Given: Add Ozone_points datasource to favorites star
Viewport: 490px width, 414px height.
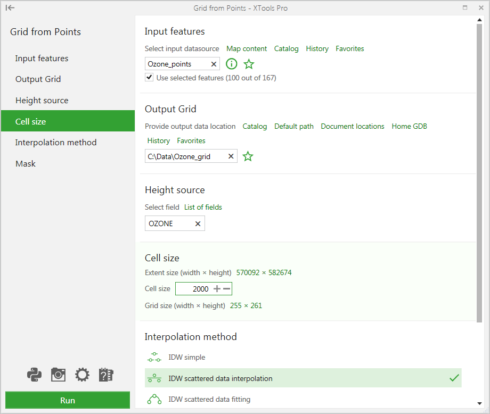Looking at the screenshot, I should pos(249,64).
